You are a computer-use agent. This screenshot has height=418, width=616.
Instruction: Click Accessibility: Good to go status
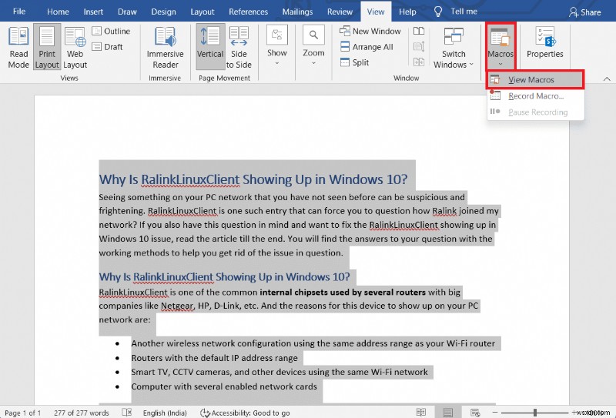pos(246,413)
